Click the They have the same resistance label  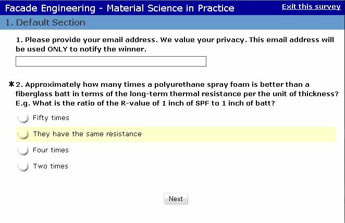tap(87, 134)
